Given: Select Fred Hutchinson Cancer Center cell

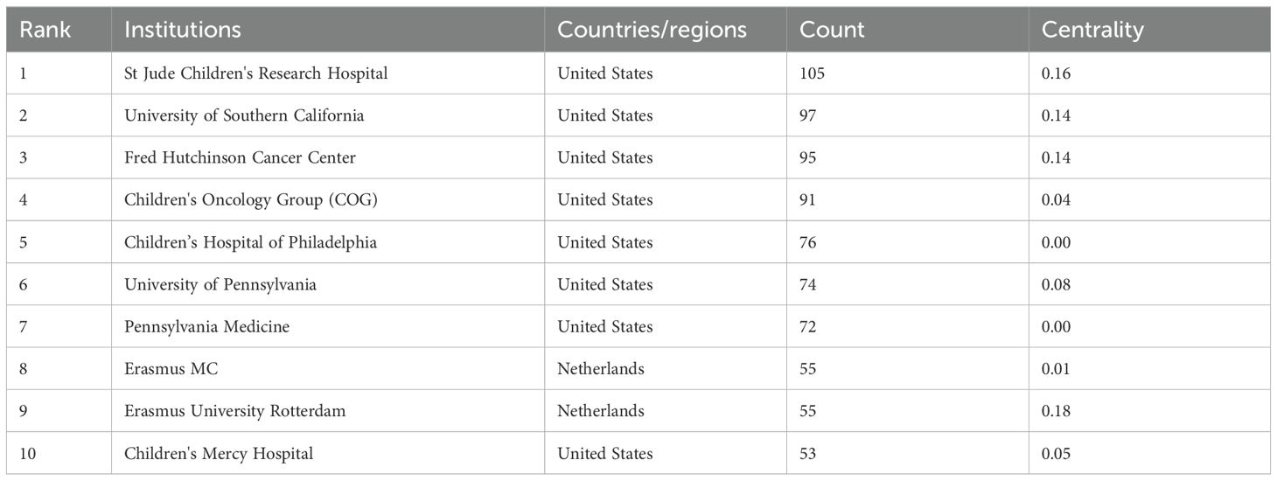Looking at the screenshot, I should 328,157.
